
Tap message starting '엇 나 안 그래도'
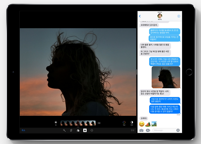point(165,62)
